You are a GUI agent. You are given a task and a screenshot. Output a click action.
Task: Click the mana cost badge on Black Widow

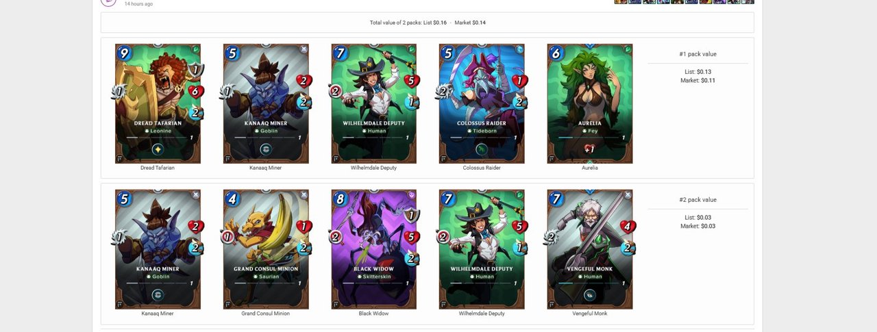click(x=341, y=199)
